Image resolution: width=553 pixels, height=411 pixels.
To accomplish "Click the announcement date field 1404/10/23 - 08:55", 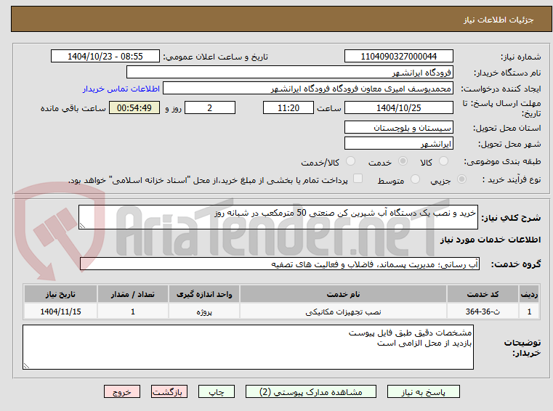I will pos(105,57).
